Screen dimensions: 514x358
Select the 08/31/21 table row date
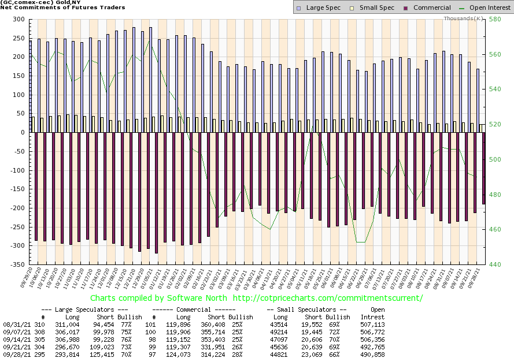tap(14, 325)
